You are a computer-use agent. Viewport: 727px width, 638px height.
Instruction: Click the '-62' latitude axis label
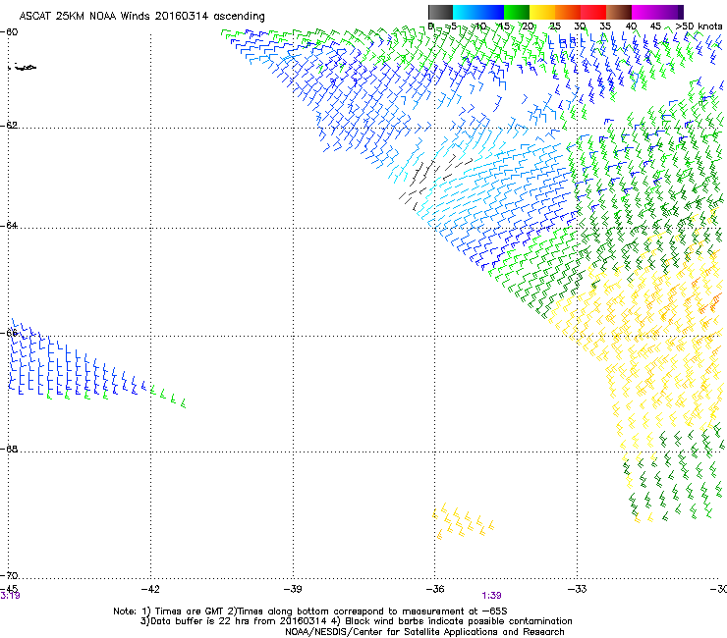coord(9,126)
